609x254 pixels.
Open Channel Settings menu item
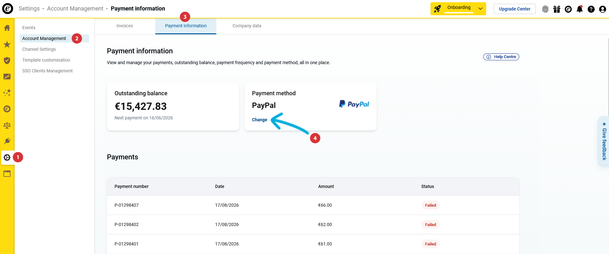pos(39,49)
